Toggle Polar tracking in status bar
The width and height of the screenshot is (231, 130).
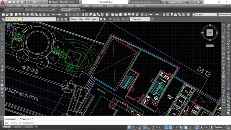pos(153,127)
